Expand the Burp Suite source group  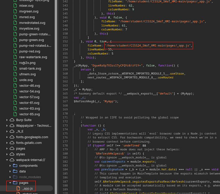click(x=7, y=120)
